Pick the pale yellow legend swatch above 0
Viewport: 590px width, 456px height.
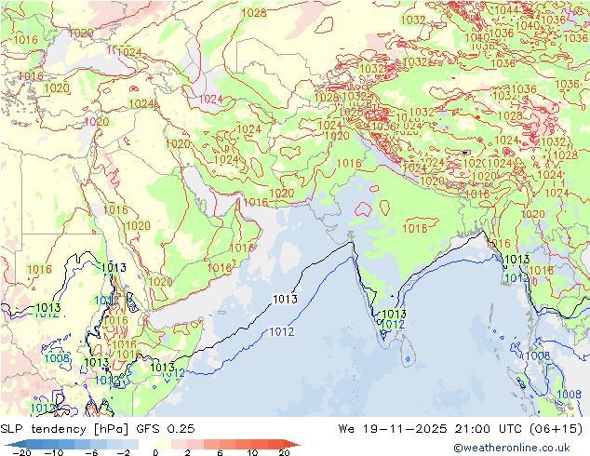[x=163, y=444]
